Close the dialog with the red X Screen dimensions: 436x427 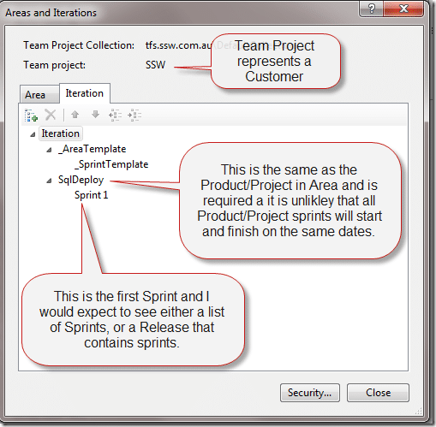click(403, 9)
